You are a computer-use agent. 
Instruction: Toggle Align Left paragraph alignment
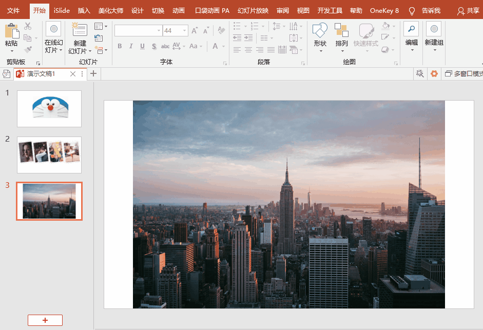237,50
